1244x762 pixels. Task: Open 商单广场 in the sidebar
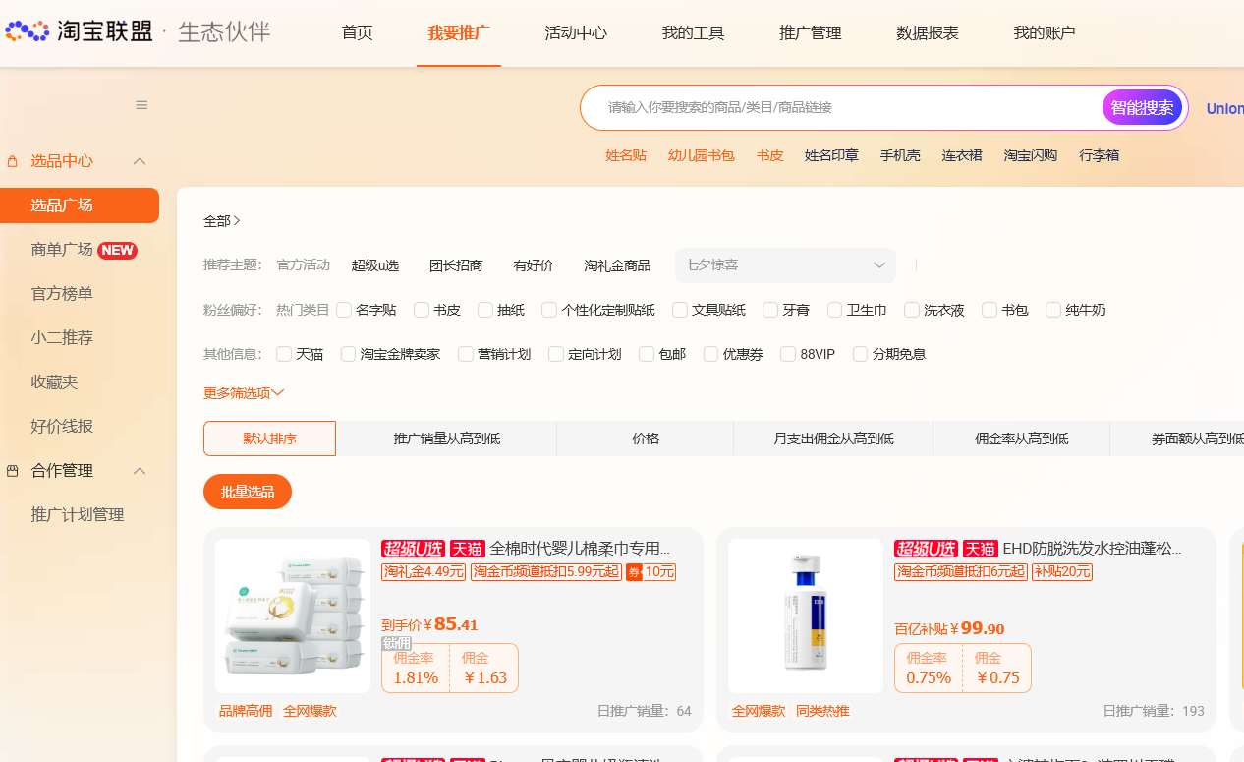tap(62, 250)
